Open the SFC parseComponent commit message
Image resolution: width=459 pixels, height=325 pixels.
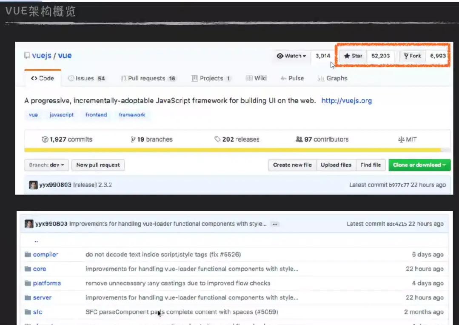click(x=182, y=312)
